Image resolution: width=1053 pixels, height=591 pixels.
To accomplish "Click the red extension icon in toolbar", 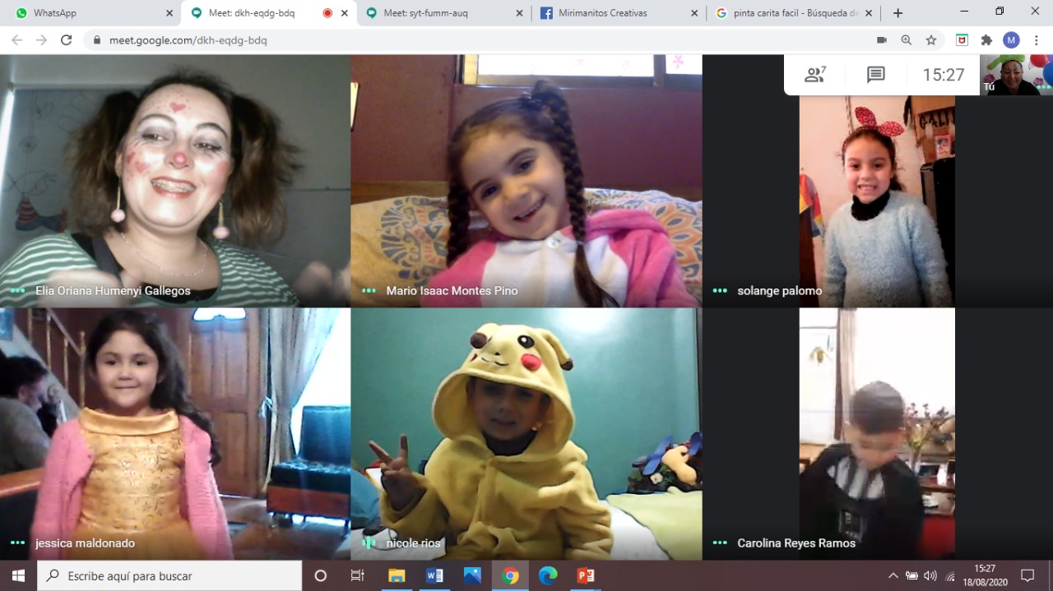I will pyautogui.click(x=962, y=39).
